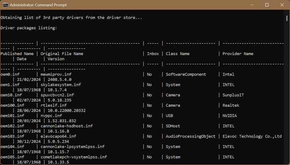
Task: Maximize the Command Prompt window
Action: click(x=267, y=5)
